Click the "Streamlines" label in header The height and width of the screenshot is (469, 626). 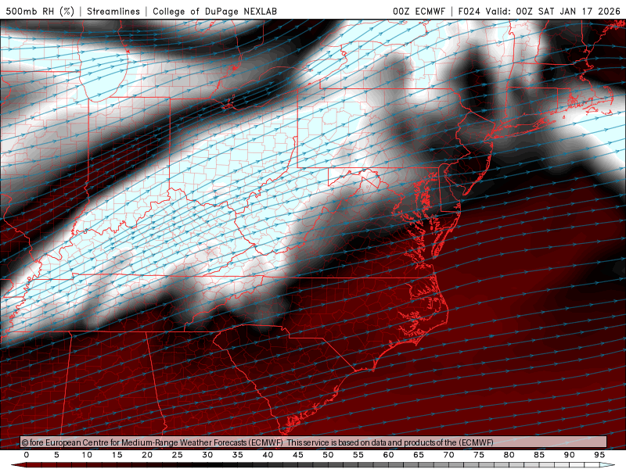pyautogui.click(x=113, y=11)
